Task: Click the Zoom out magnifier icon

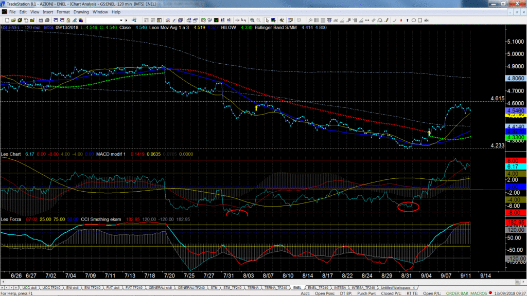Action: (258, 20)
